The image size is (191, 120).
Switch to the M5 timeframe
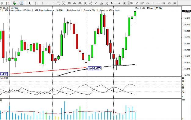[x=137, y=3]
